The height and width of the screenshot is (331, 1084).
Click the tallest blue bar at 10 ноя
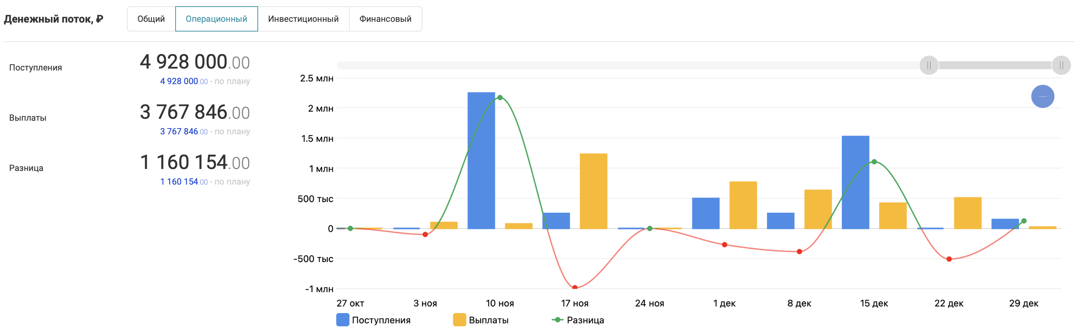click(x=481, y=160)
